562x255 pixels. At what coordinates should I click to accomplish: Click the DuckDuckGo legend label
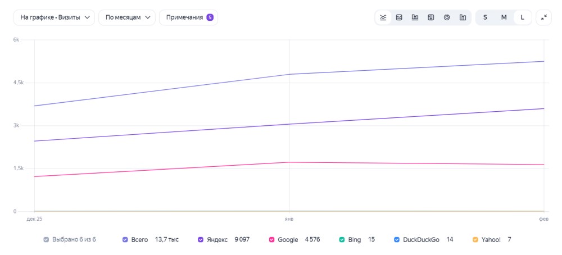point(421,240)
